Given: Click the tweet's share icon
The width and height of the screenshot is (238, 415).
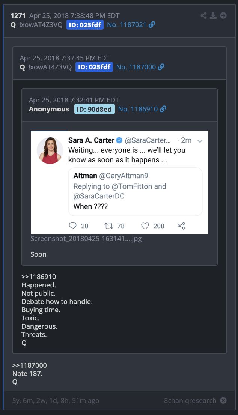Looking at the screenshot, I should pos(181,226).
